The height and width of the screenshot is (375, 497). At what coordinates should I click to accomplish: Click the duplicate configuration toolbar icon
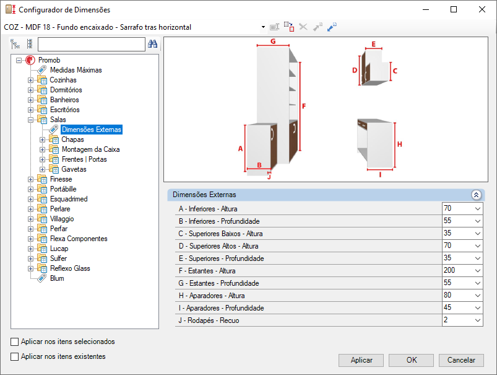click(289, 27)
